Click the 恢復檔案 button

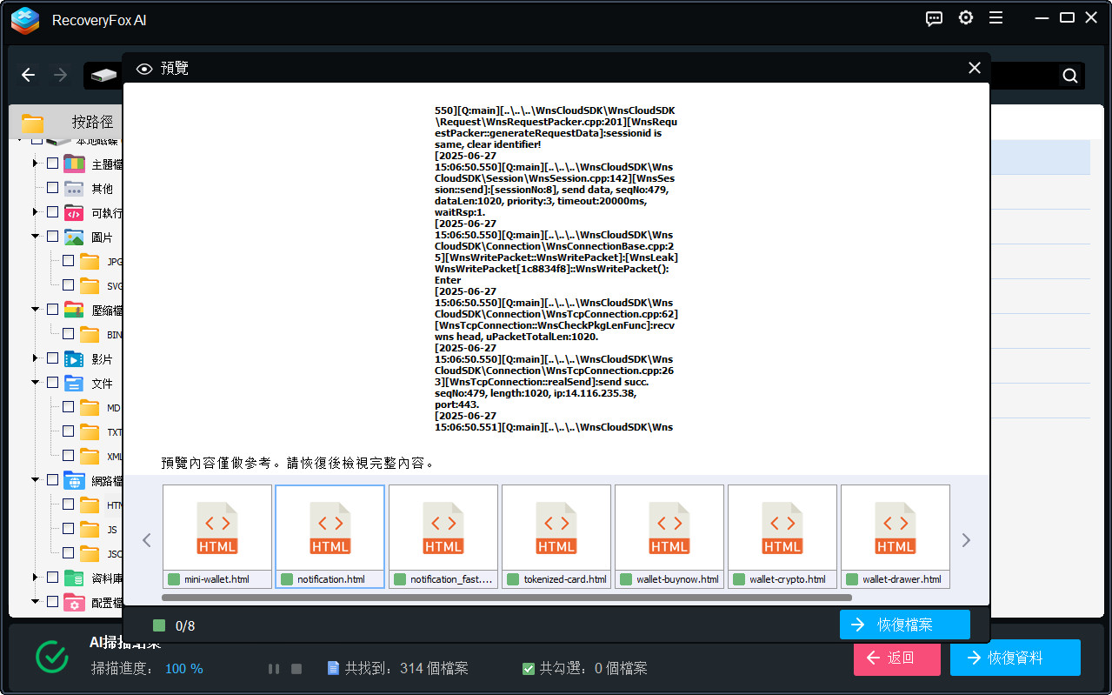[904, 625]
